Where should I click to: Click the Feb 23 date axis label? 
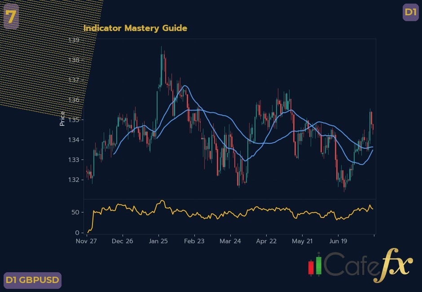click(194, 241)
